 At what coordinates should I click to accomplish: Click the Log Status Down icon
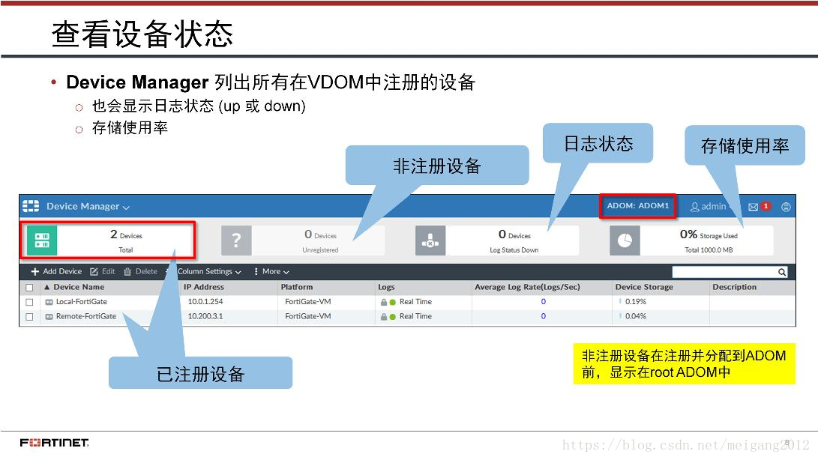click(430, 240)
